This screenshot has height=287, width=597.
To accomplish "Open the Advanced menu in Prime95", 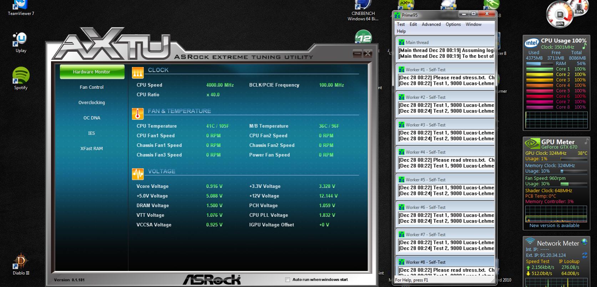I will tap(431, 24).
